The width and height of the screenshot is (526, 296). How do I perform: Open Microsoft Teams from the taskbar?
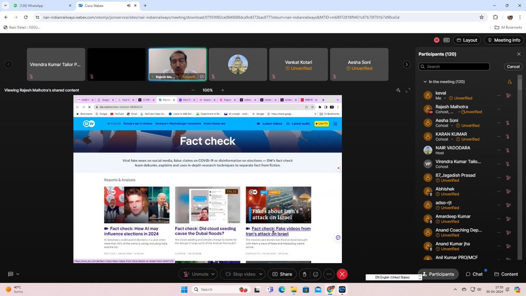pyautogui.click(x=270, y=289)
